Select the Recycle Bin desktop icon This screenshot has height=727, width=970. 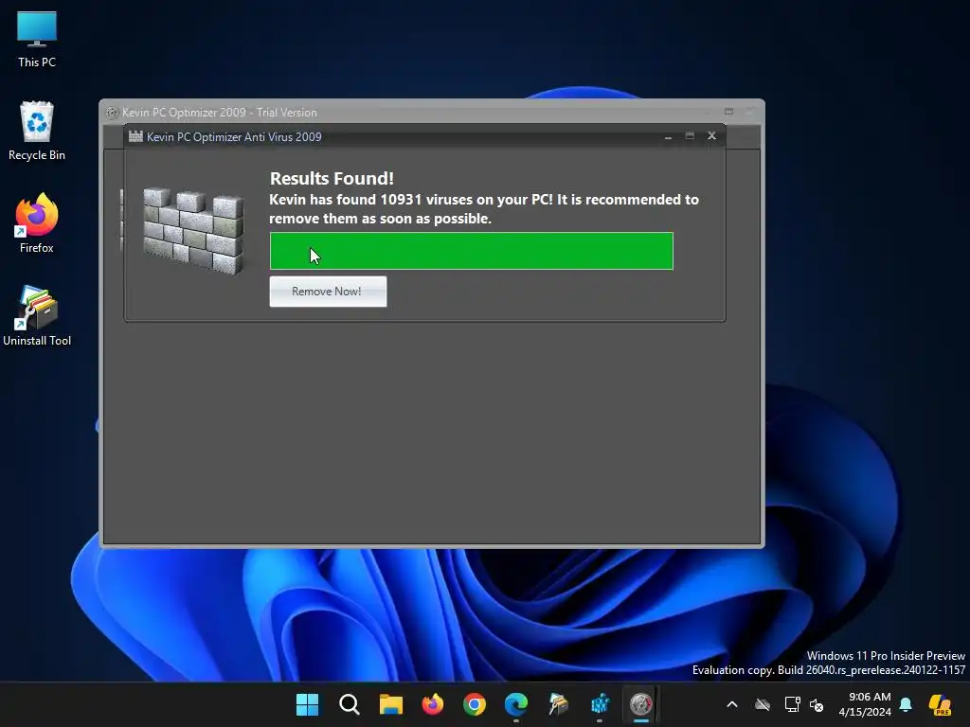[x=37, y=131]
